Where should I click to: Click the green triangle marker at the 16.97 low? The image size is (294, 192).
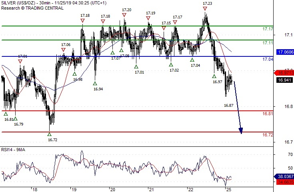(214, 76)
